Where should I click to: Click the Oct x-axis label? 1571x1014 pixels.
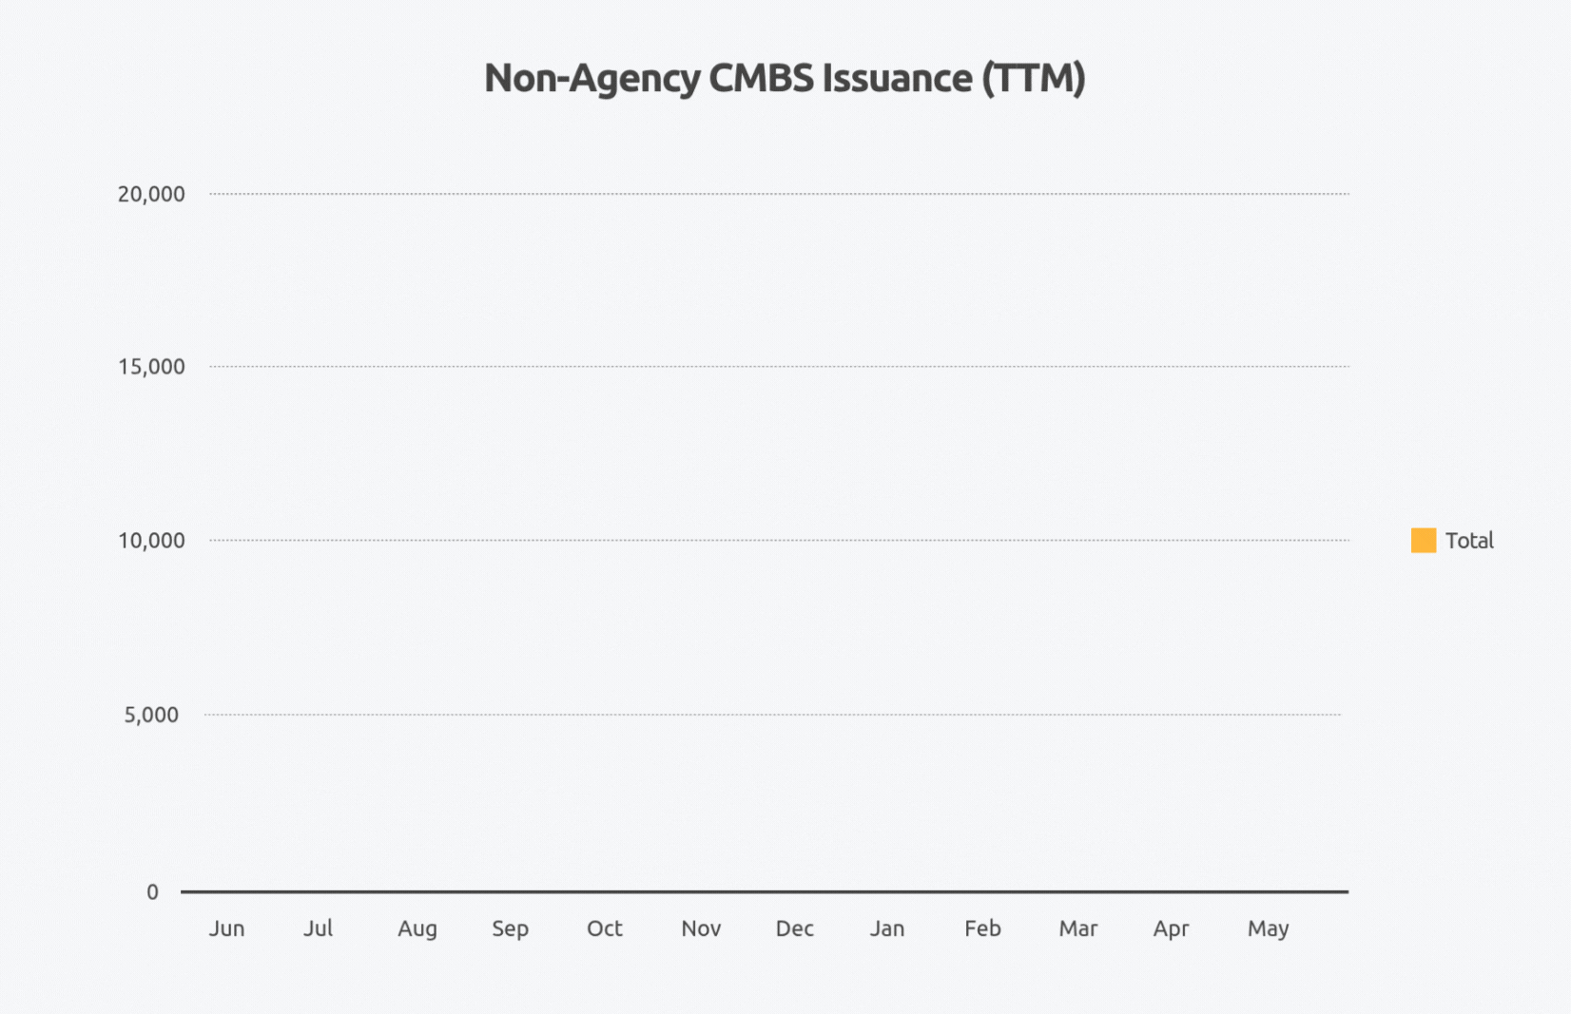605,928
